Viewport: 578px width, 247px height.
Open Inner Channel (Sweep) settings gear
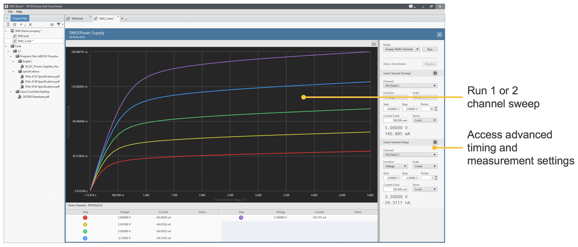pyautogui.click(x=435, y=73)
